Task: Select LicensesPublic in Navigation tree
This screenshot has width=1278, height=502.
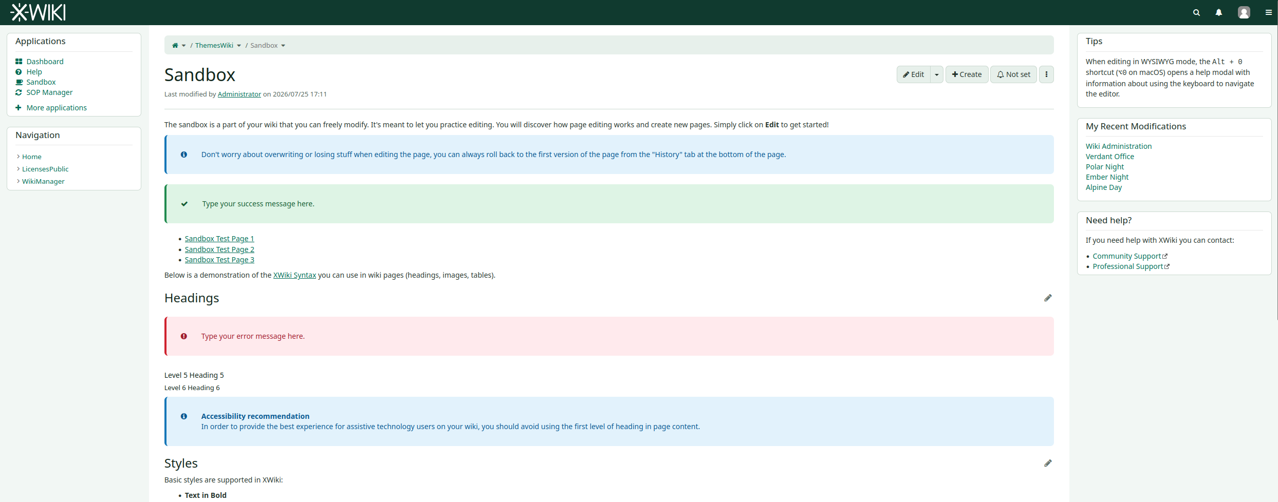Action: click(x=45, y=169)
